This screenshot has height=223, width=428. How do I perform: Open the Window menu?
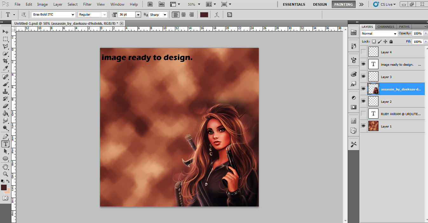coord(117,4)
